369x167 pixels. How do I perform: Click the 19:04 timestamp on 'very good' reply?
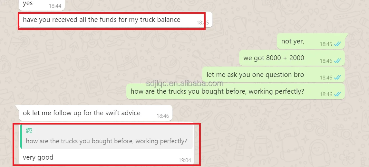(185, 161)
